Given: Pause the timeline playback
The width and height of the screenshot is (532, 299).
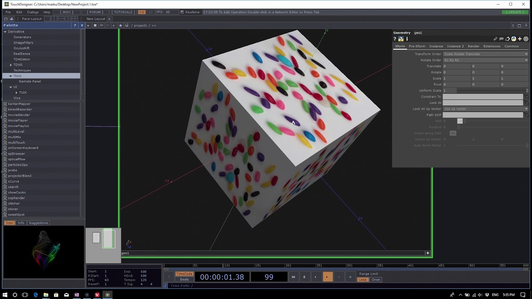Looking at the screenshot, I should coord(304,277).
